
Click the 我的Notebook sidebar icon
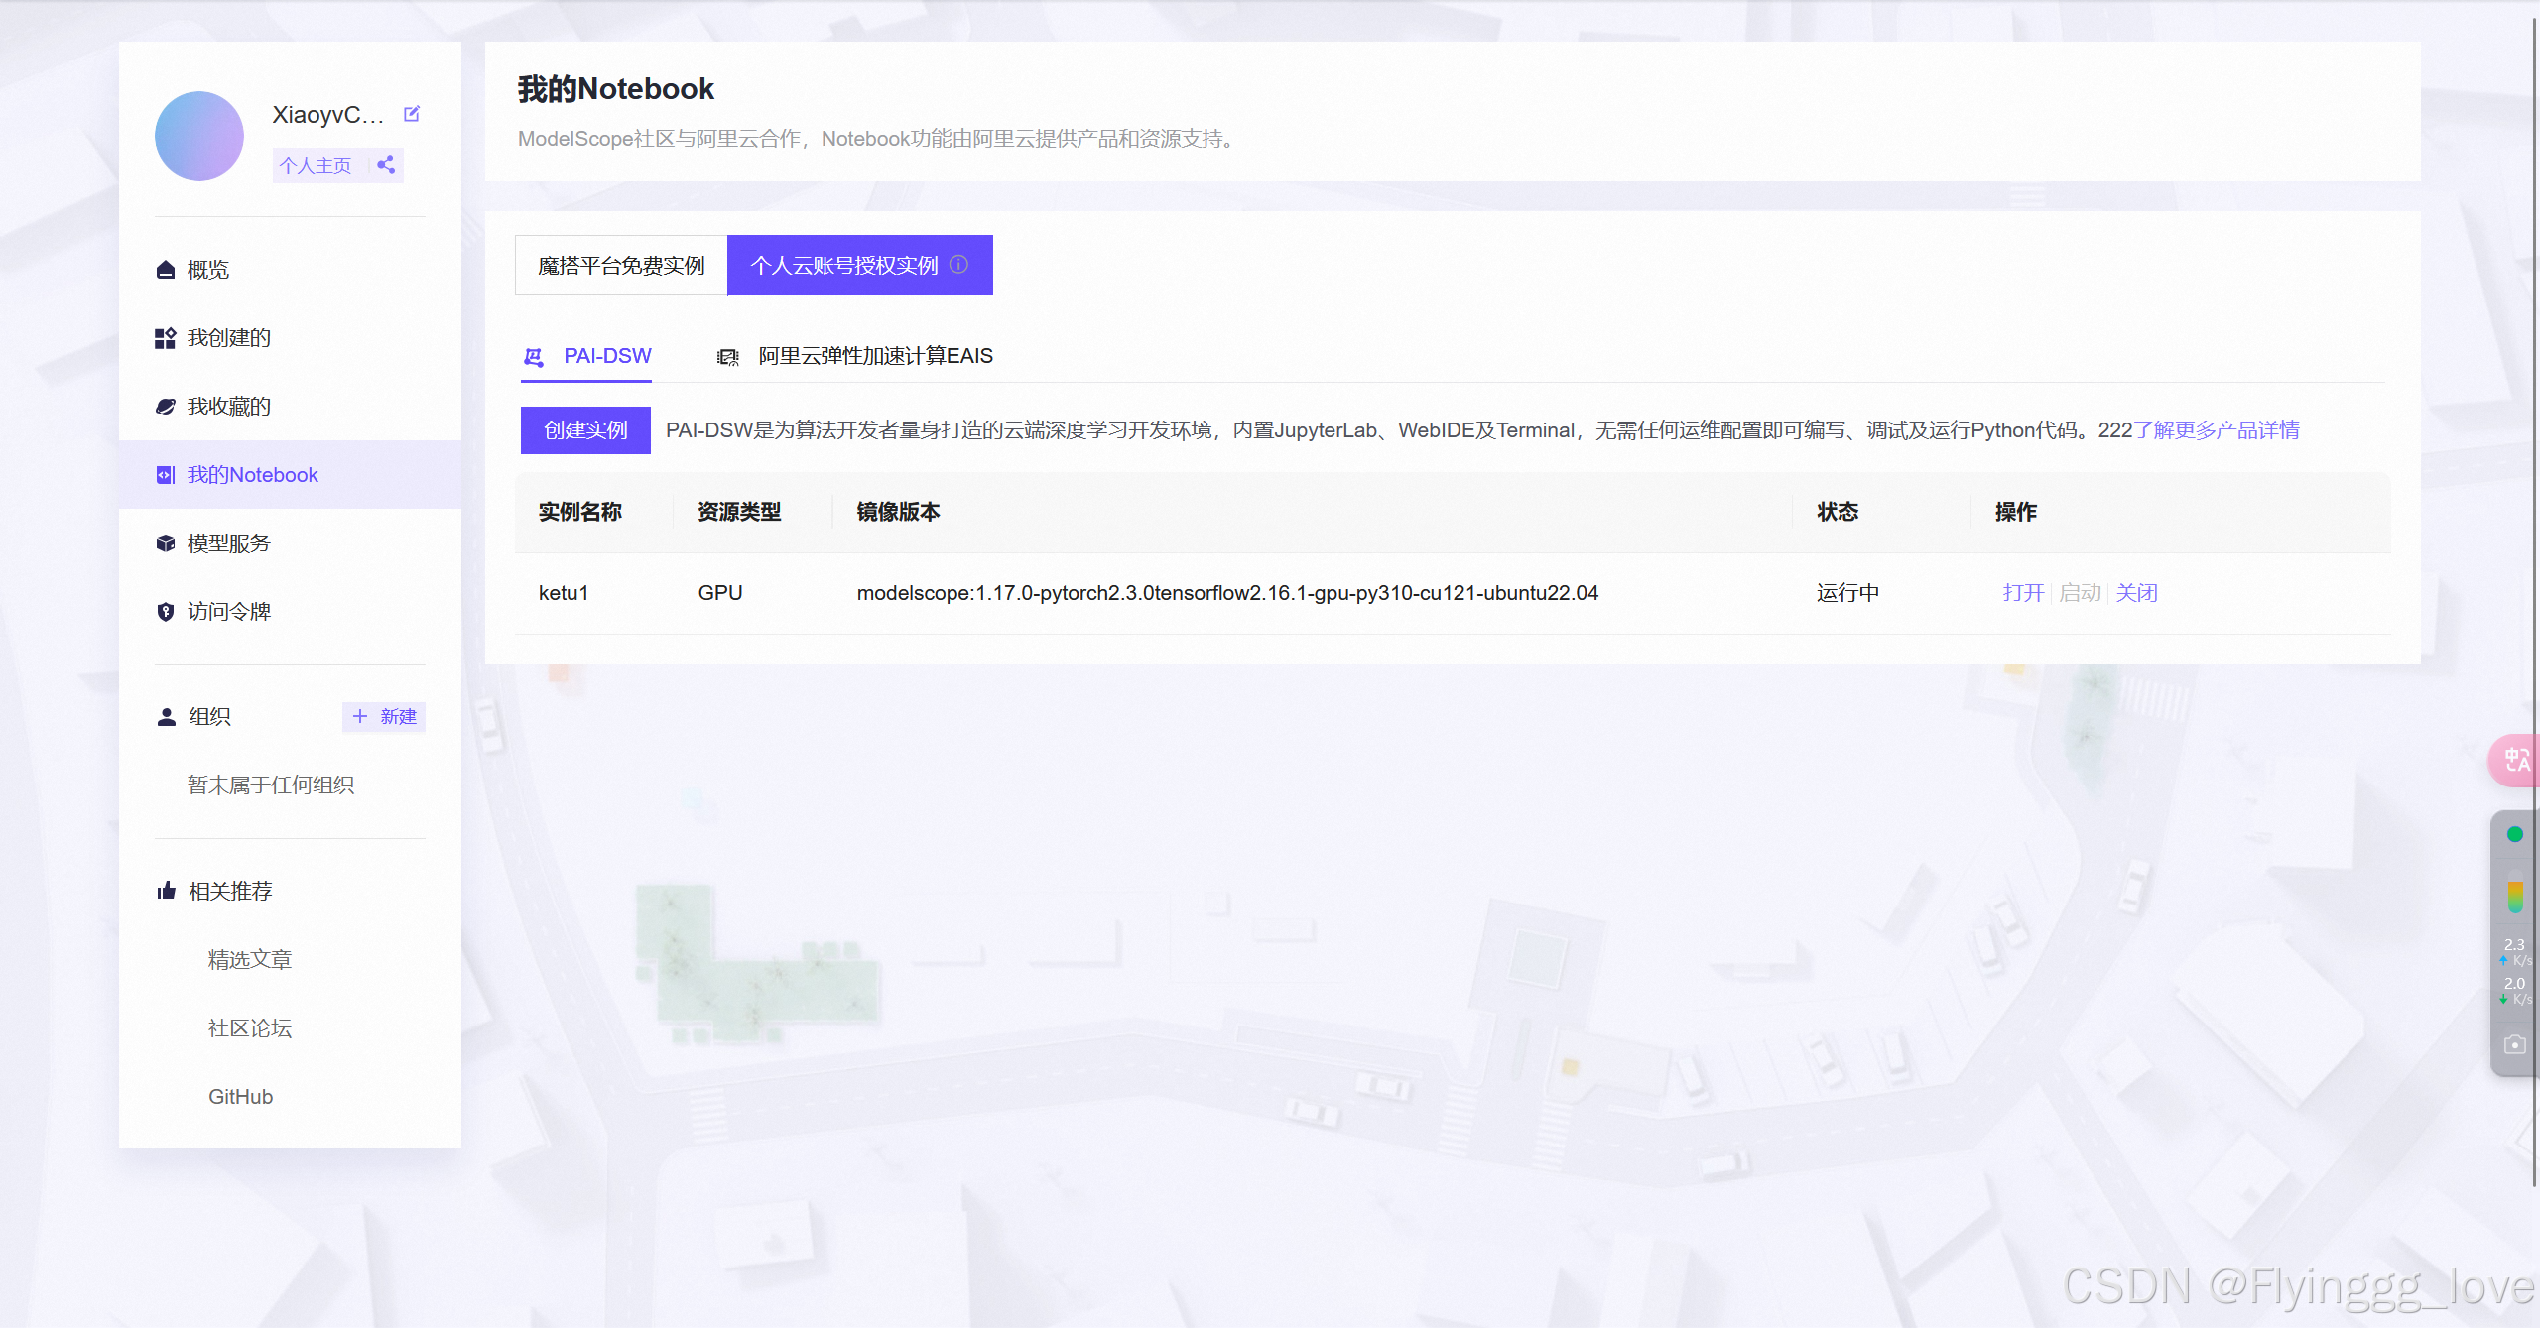(166, 475)
